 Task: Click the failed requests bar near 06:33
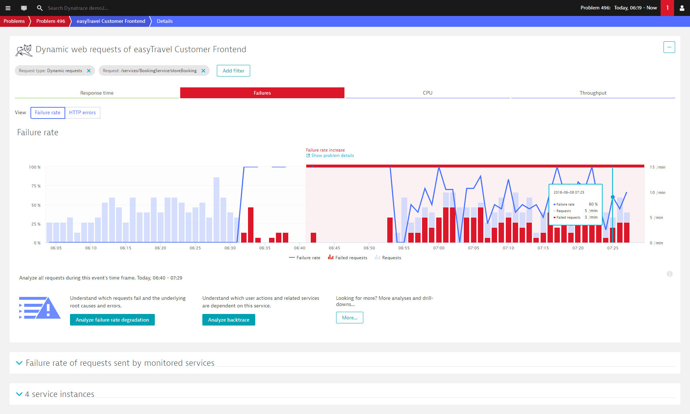click(251, 225)
